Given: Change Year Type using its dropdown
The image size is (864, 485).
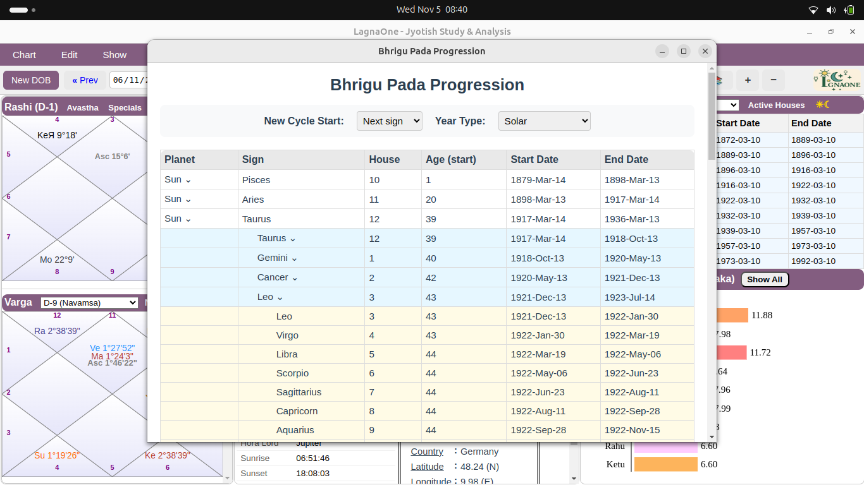Looking at the screenshot, I should [544, 121].
